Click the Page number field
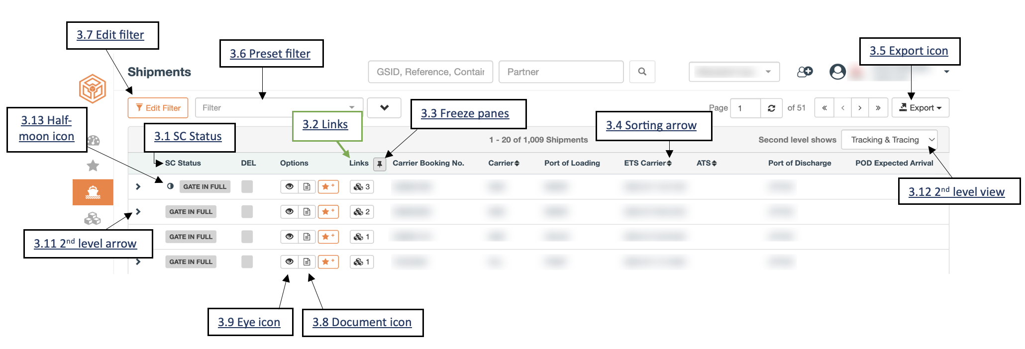1025x349 pixels. pyautogui.click(x=745, y=108)
